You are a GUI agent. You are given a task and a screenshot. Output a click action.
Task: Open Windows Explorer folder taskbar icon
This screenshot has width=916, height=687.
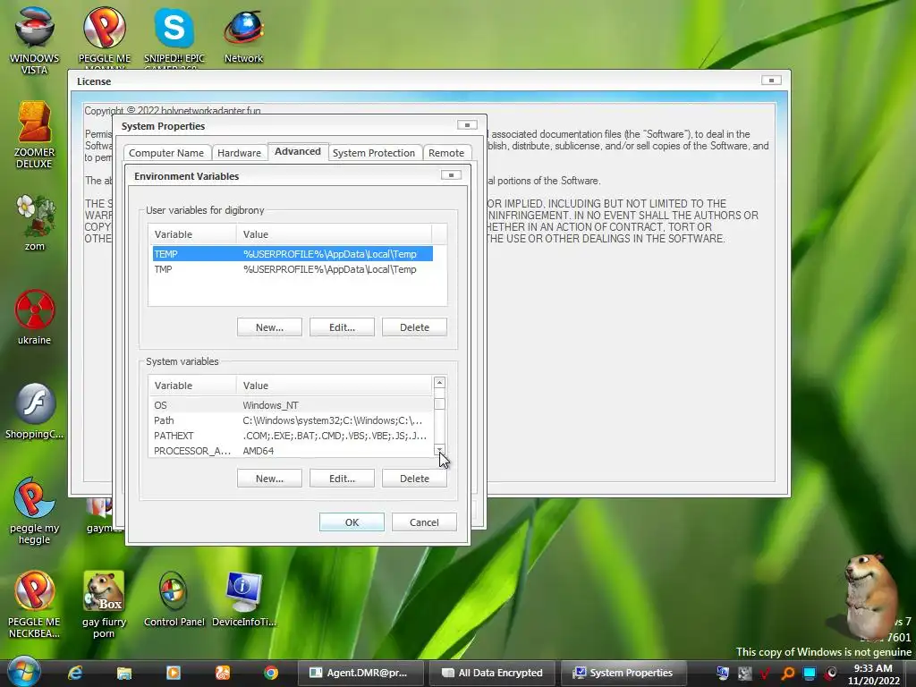123,673
